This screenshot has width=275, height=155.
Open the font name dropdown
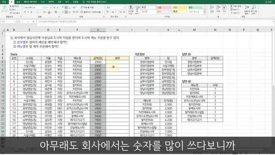[x=43, y=8]
